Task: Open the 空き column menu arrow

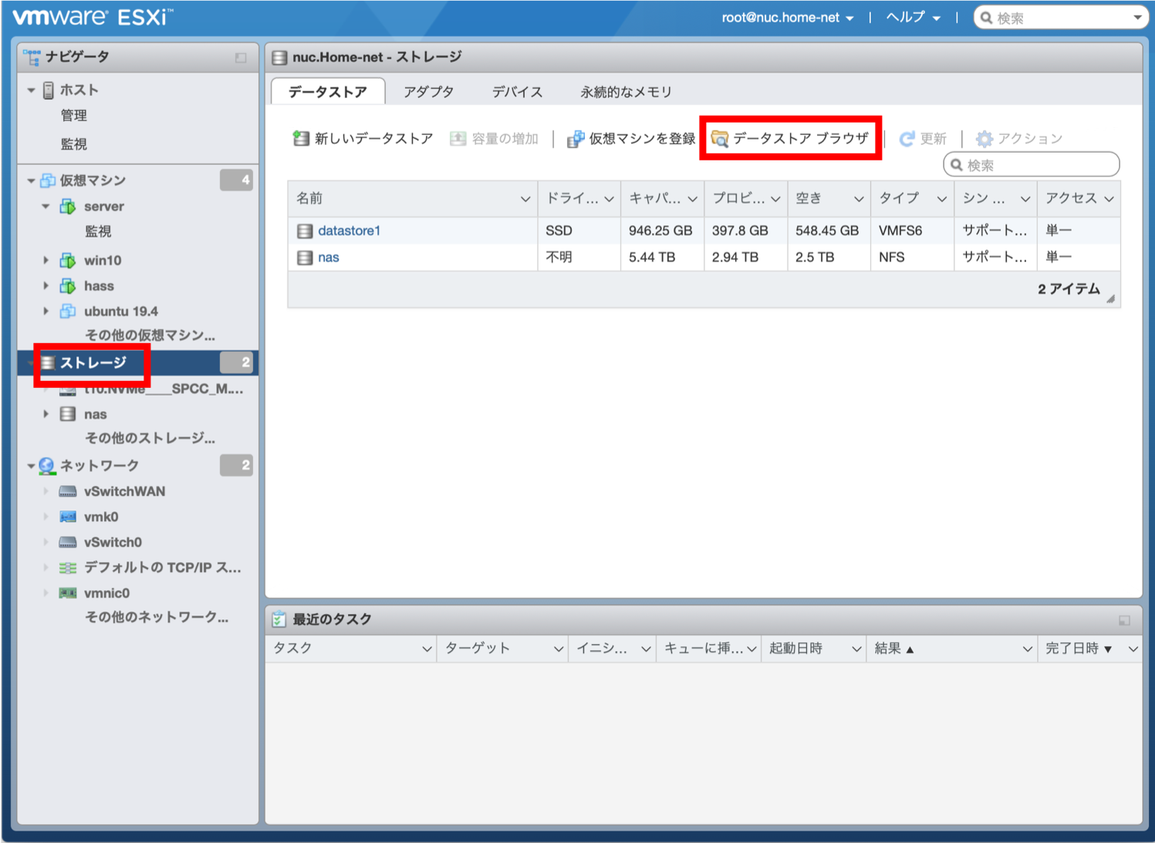Action: tap(859, 199)
